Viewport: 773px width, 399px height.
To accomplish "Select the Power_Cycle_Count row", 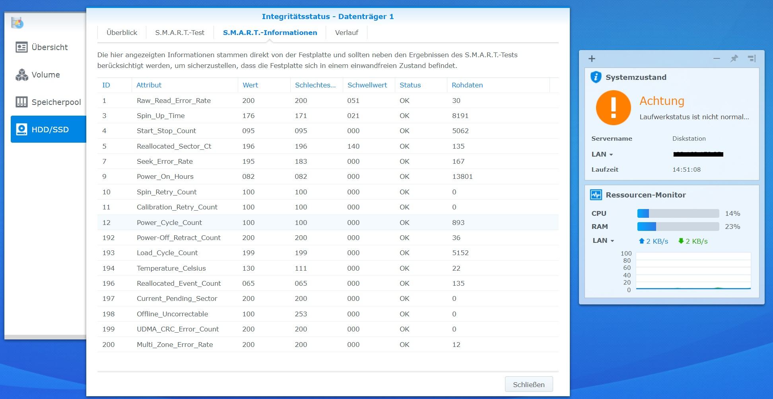I will 328,223.
